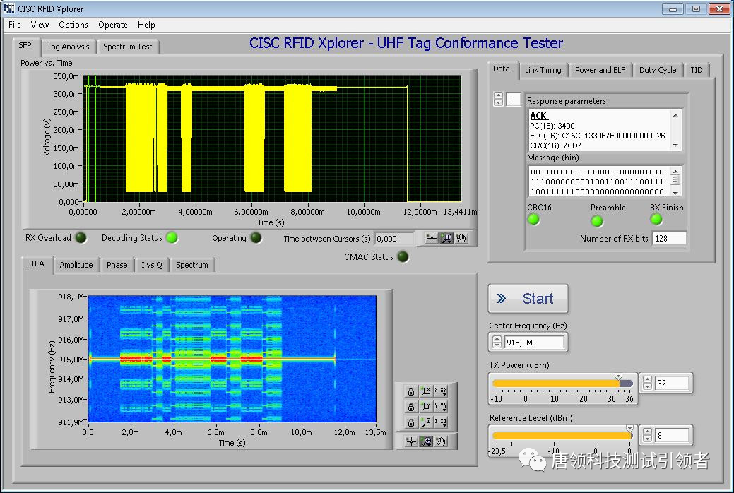This screenshot has width=734, height=493.
Task: Click the CMAC Status indicator LED
Action: 403,256
